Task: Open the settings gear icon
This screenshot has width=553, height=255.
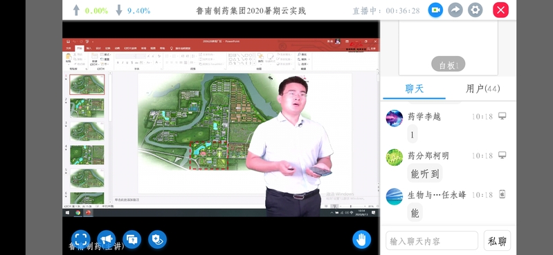Action: coord(475,10)
